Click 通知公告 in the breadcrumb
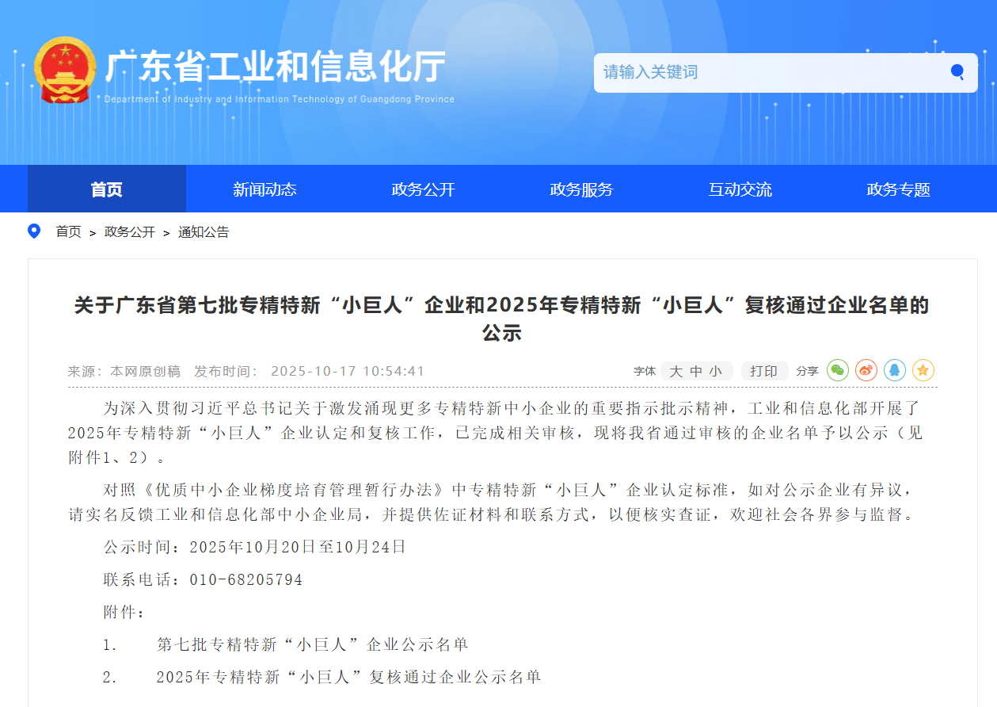Image resolution: width=997 pixels, height=707 pixels. [x=204, y=232]
